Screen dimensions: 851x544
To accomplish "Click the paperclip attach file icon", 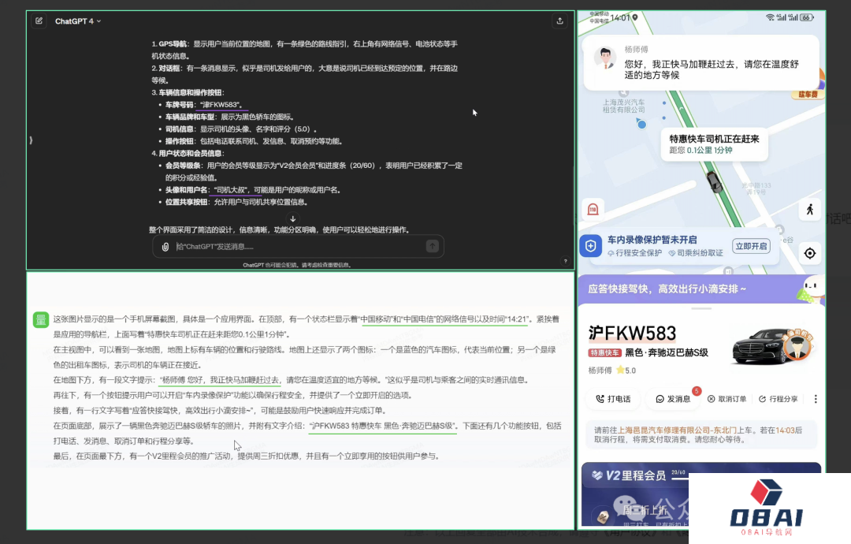I will point(165,247).
